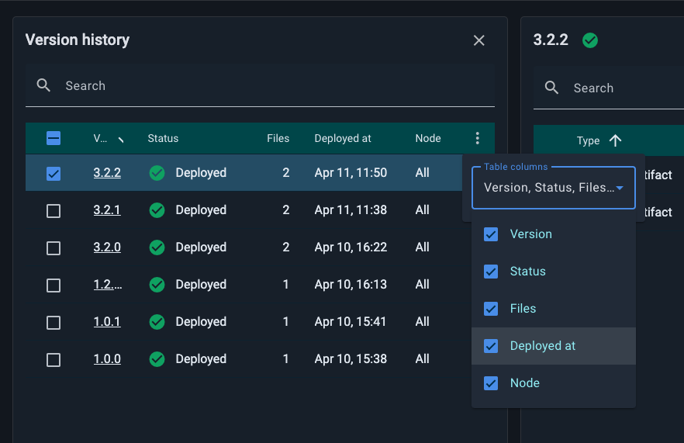
Task: Toggle the select-all header checkbox
Action: tap(54, 138)
